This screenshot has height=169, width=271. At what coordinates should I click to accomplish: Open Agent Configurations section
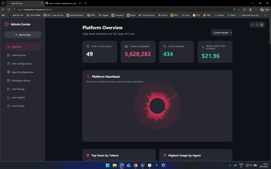pyautogui.click(x=23, y=72)
